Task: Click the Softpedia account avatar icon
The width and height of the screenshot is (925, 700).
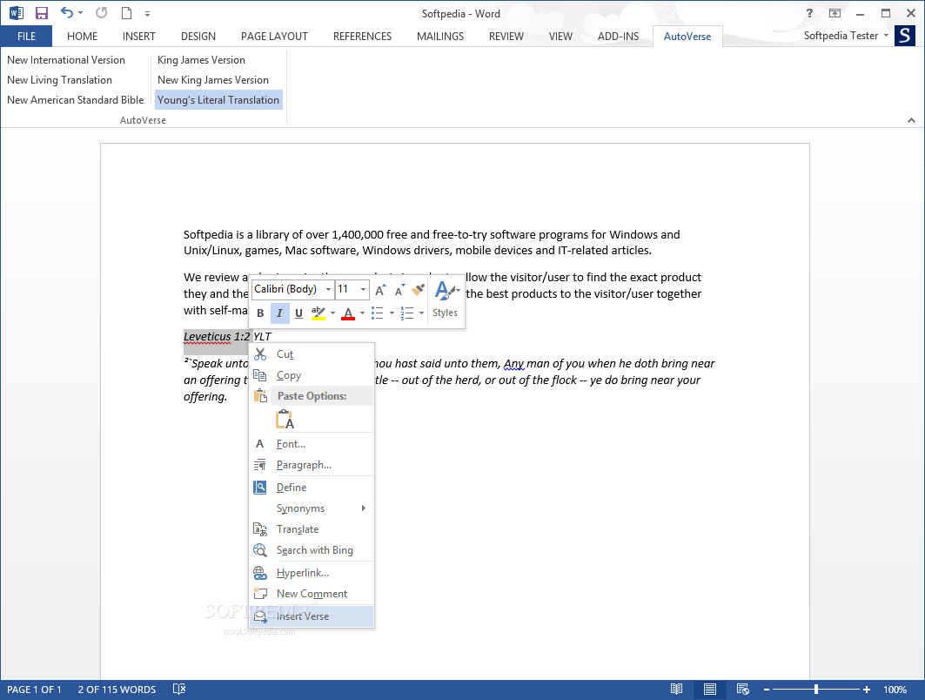Action: pos(904,36)
